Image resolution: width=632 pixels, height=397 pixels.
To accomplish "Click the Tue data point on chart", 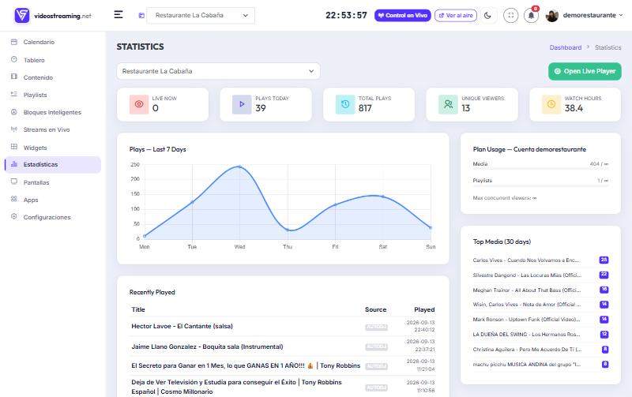I will point(192,202).
